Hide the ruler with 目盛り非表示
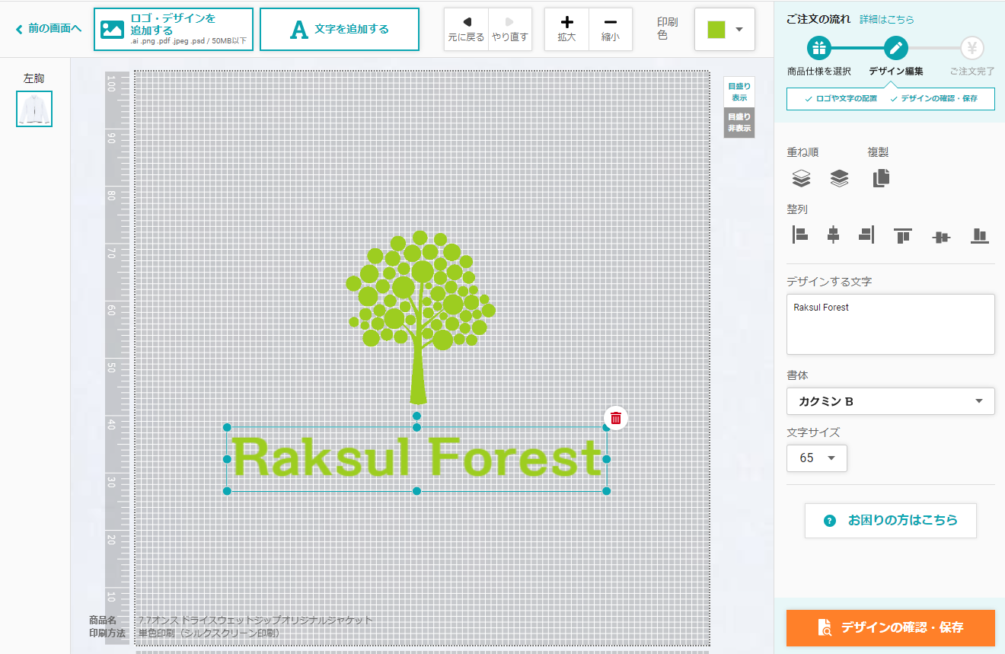This screenshot has width=1005, height=654. click(x=739, y=123)
